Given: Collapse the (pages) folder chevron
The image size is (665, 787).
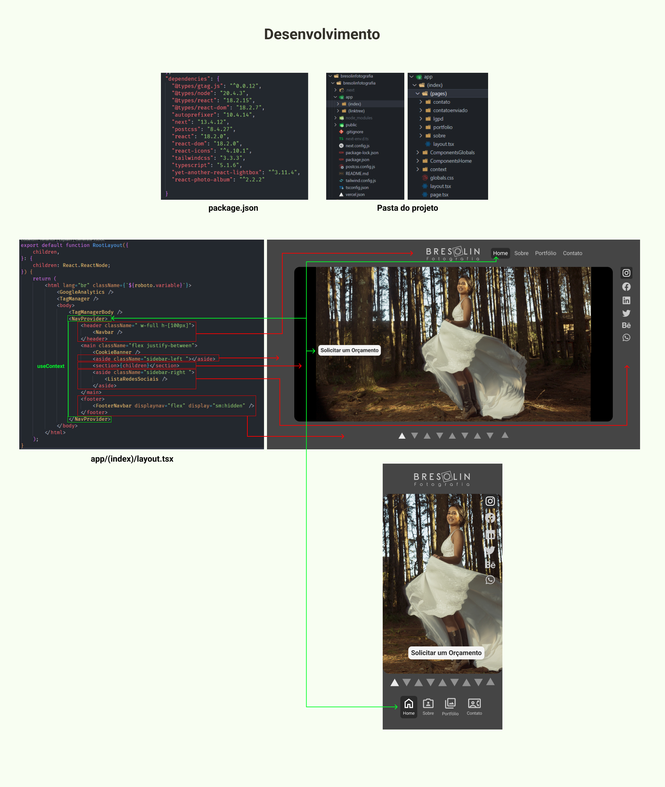Looking at the screenshot, I should (x=418, y=93).
